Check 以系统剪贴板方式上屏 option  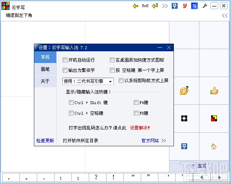(x=121, y=80)
